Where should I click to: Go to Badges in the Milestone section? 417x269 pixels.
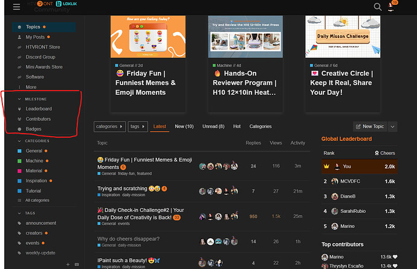point(34,129)
